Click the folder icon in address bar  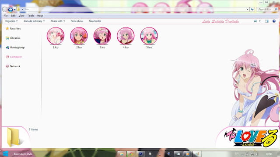point(18,9)
